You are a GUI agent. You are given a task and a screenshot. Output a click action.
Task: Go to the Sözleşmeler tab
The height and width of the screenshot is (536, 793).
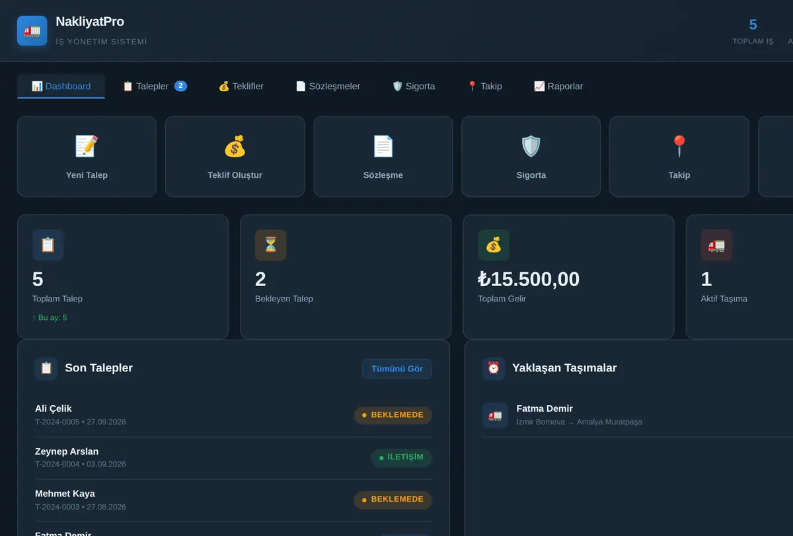(328, 86)
